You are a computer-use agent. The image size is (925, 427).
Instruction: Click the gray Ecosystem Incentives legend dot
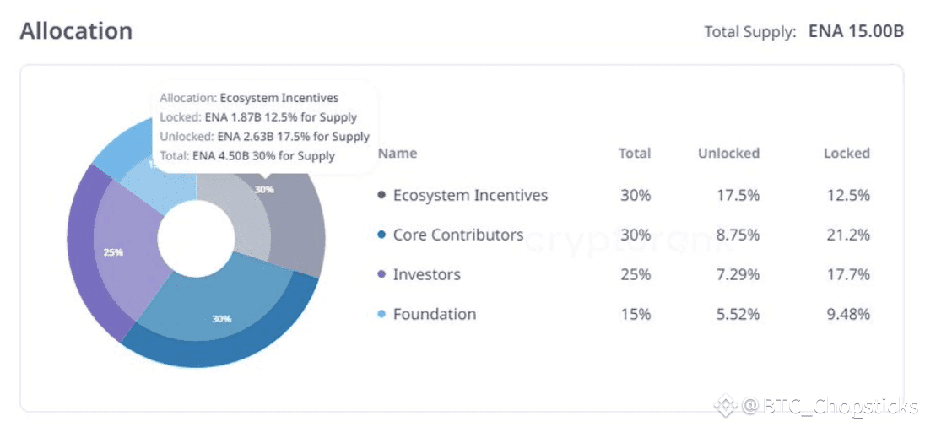(x=382, y=196)
